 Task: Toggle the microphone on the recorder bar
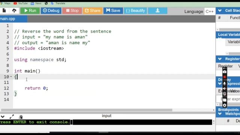coord(225,84)
